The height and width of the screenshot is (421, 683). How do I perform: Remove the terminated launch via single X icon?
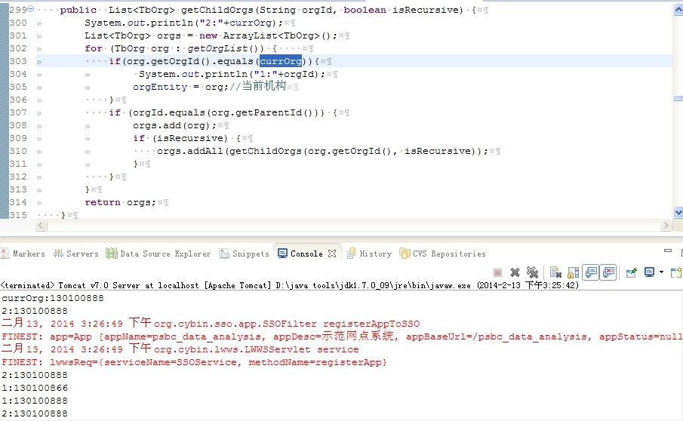point(515,272)
